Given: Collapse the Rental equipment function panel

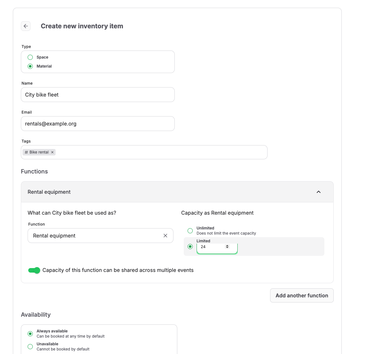Looking at the screenshot, I should 319,192.
